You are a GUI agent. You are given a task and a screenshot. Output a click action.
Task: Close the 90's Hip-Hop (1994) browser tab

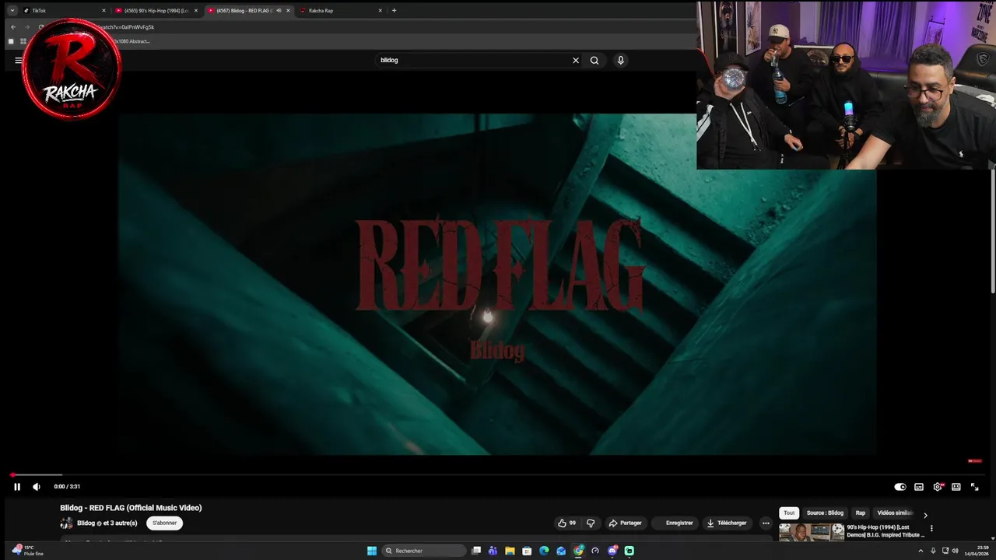click(196, 11)
